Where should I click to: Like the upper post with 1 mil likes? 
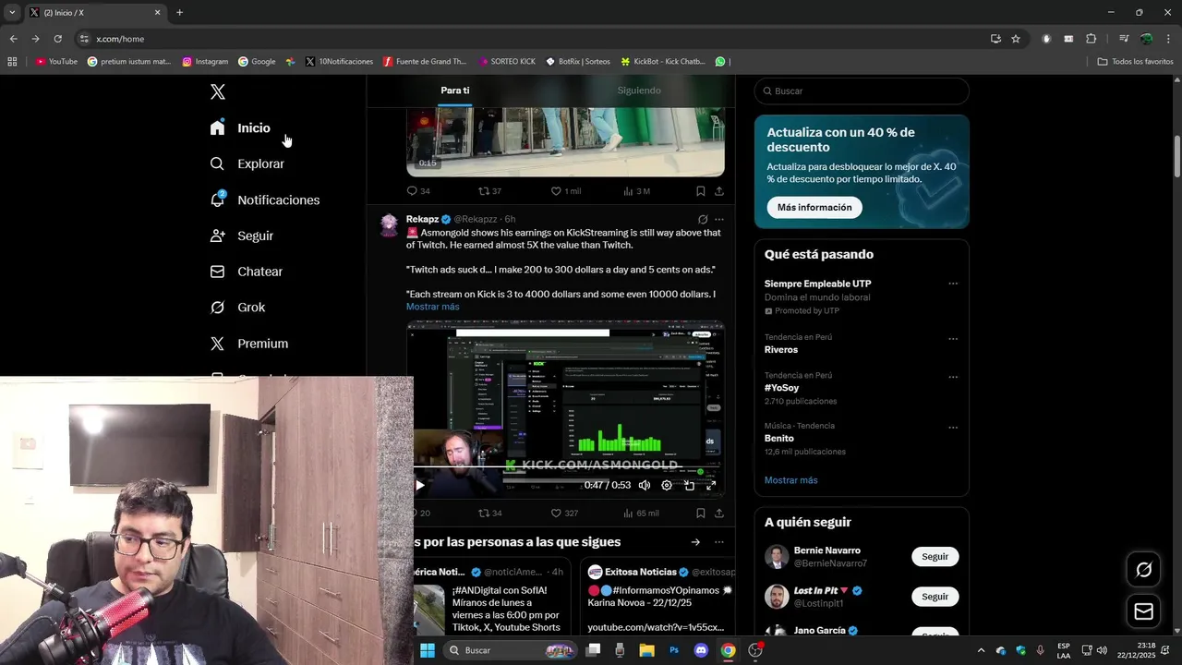click(566, 191)
